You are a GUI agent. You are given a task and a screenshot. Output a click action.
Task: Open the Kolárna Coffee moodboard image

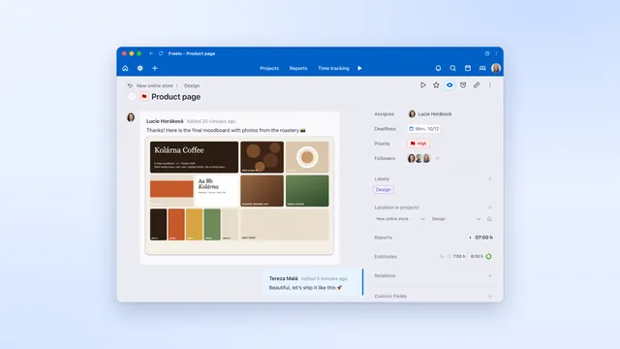pos(239,196)
